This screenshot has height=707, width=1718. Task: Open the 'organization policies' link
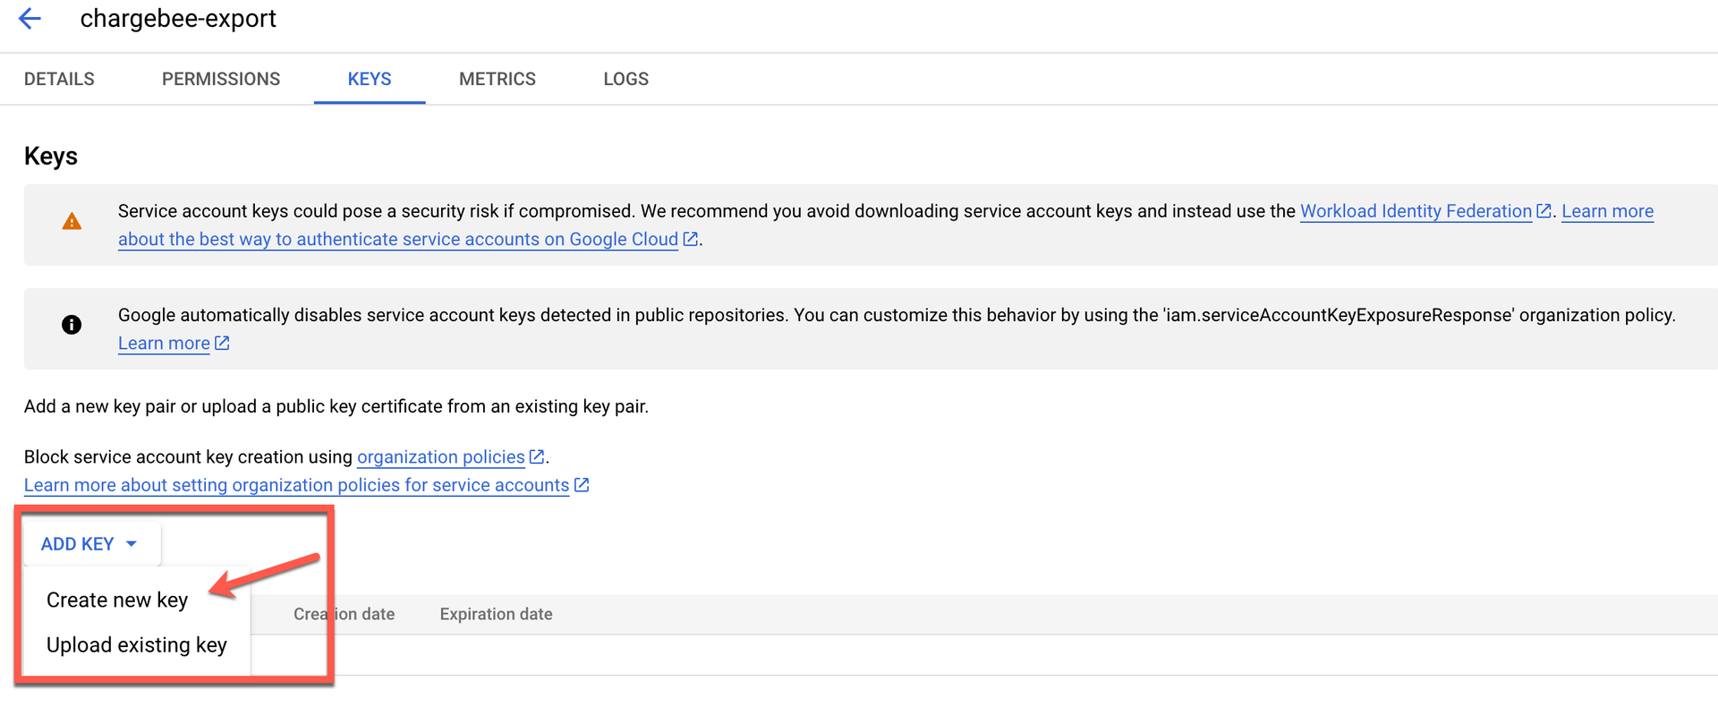point(440,456)
